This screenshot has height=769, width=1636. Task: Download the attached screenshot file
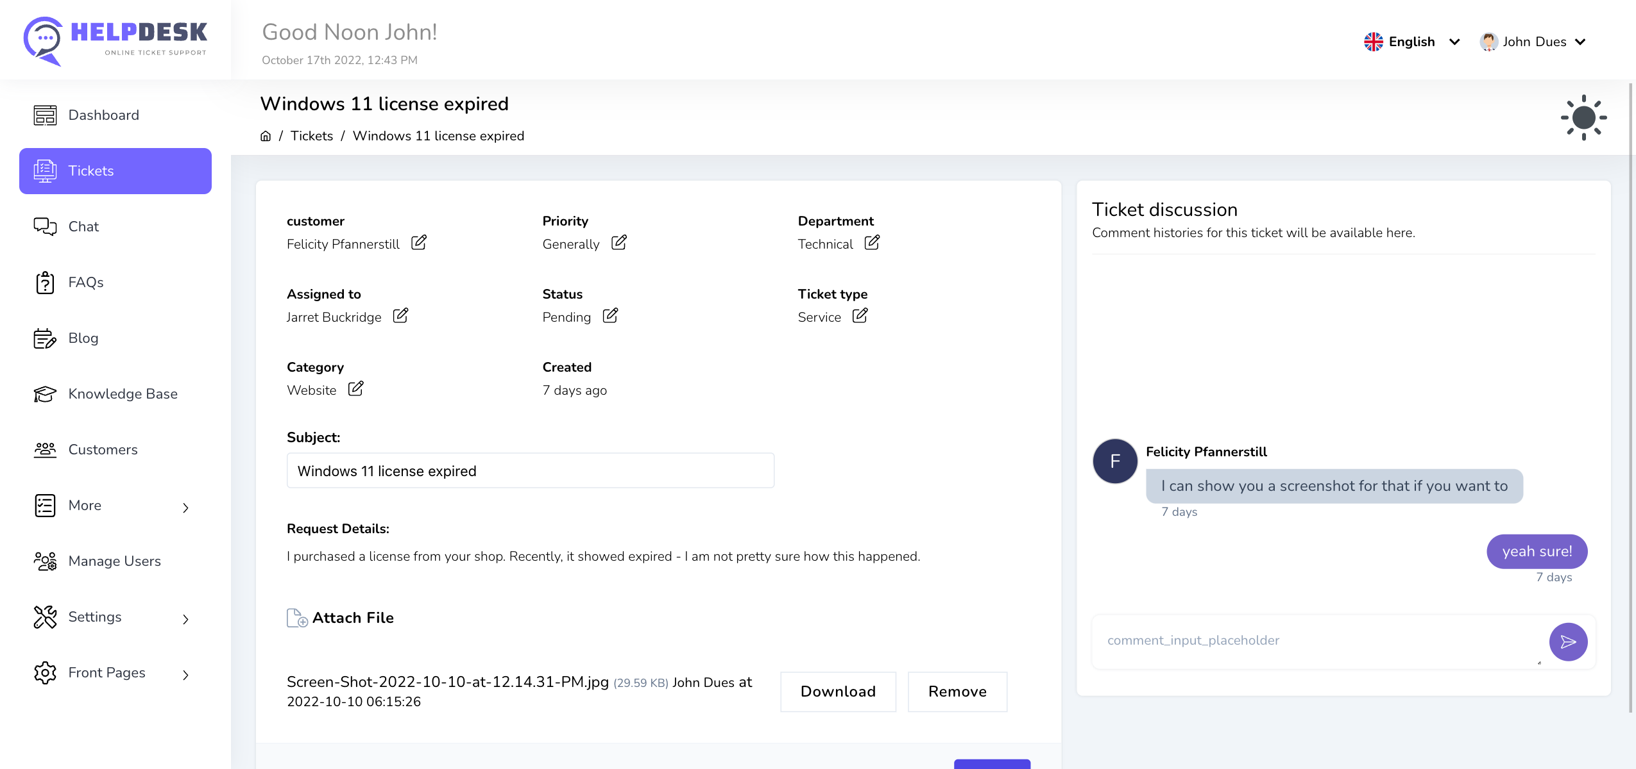coord(838,692)
